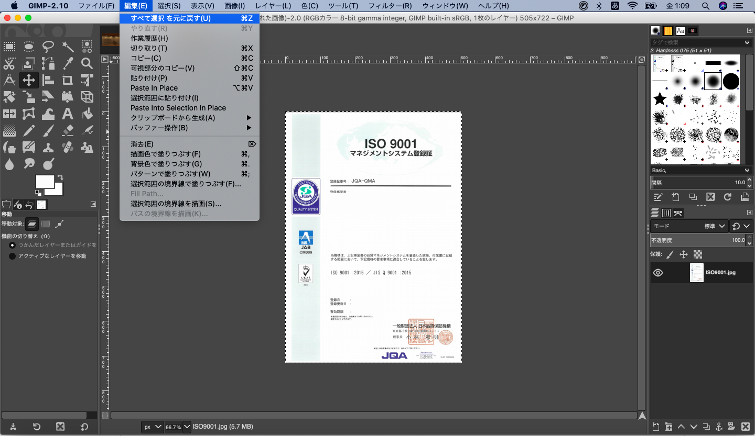Choose 'アクティブなレイヤーを移動' radio option
The image size is (755, 436).
click(13, 256)
